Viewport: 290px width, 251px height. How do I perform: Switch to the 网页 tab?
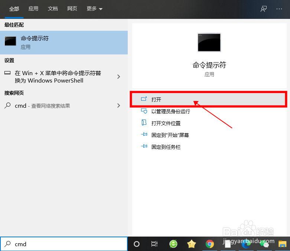(x=72, y=9)
